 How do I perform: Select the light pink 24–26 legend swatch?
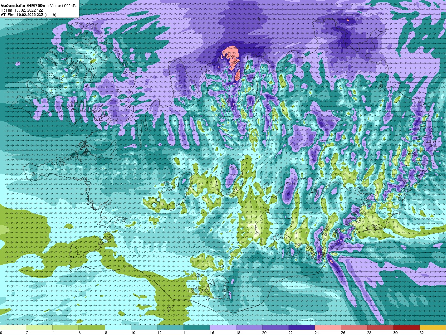pyautogui.click(x=328, y=328)
